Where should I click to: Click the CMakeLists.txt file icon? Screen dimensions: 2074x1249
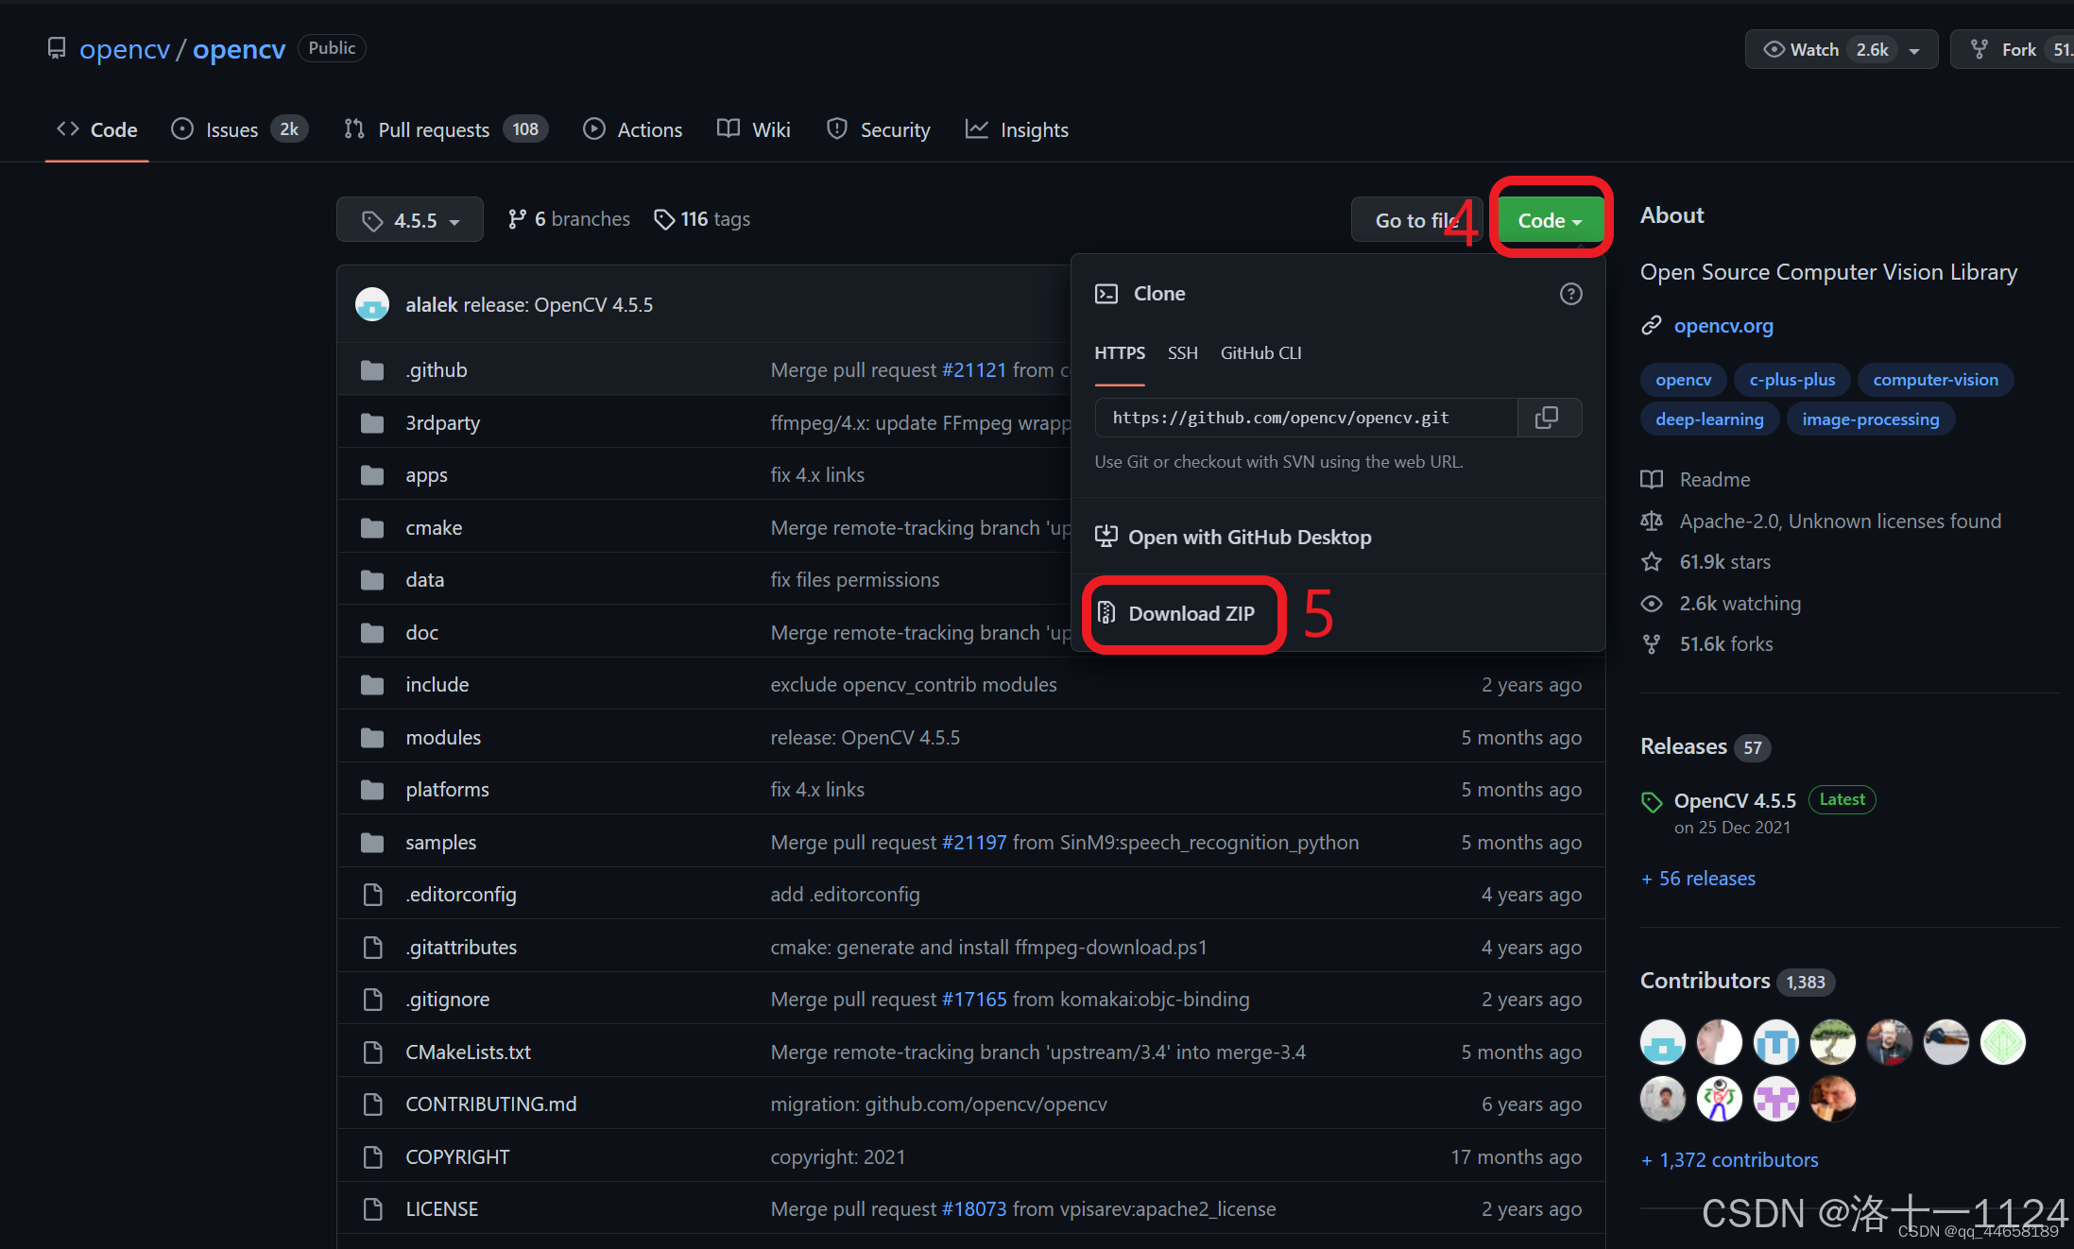[372, 1052]
